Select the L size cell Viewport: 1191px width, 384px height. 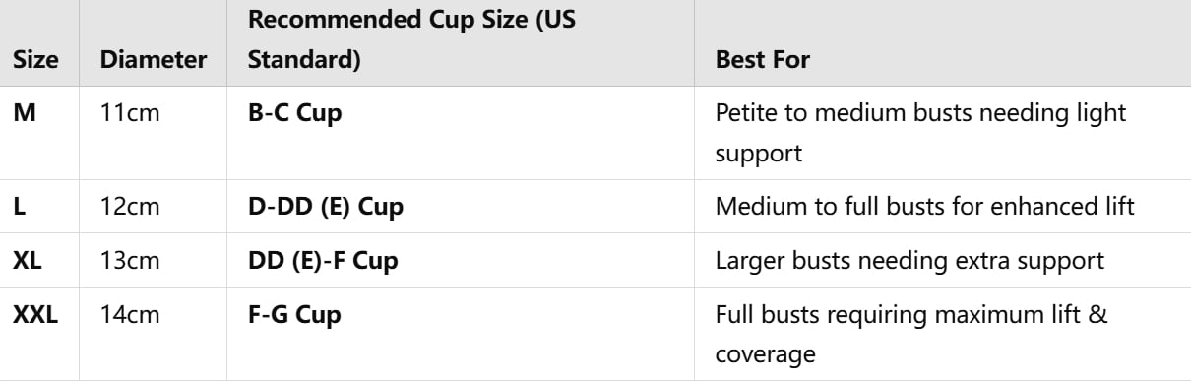click(20, 208)
